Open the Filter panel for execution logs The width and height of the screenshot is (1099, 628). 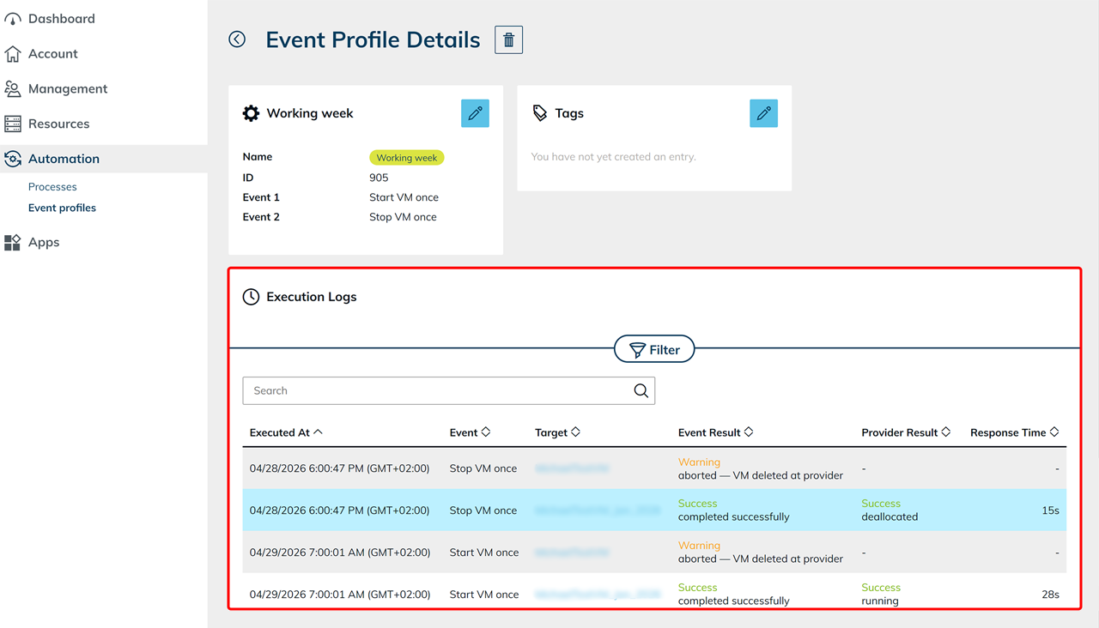click(x=654, y=349)
